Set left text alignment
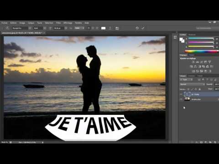This screenshot has width=219, height=164. click(89, 28)
